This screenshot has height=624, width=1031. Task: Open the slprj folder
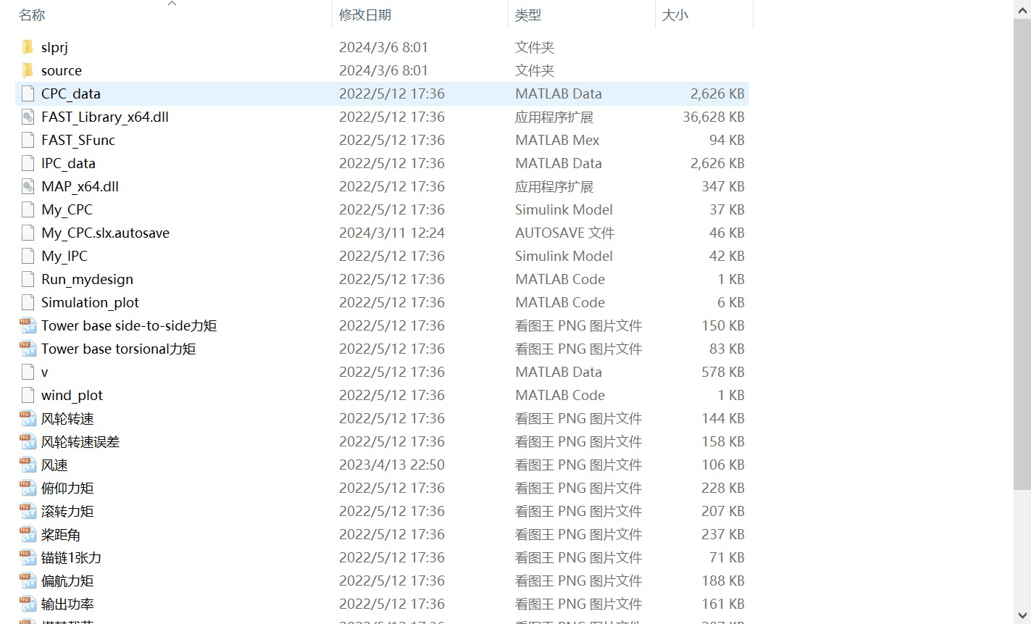point(54,47)
